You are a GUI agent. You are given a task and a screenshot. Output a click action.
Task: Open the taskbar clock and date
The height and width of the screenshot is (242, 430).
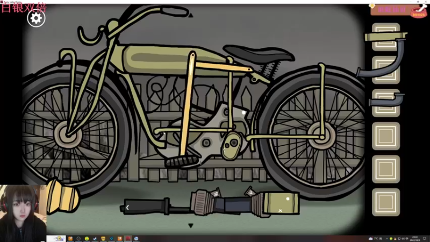click(x=414, y=238)
